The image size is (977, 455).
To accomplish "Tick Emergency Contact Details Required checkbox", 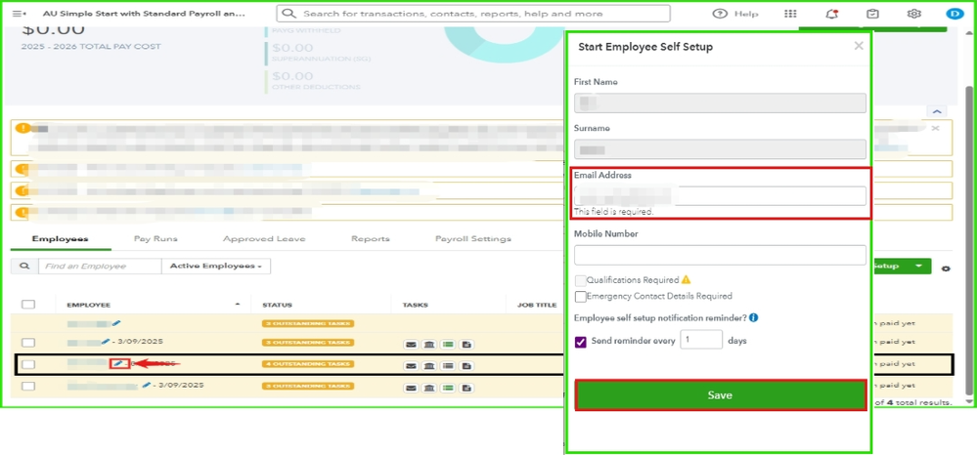I will 580,297.
